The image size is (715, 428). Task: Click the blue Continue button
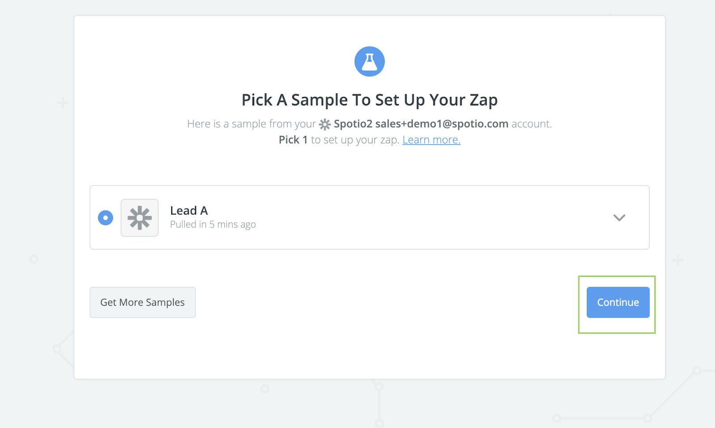tap(618, 302)
